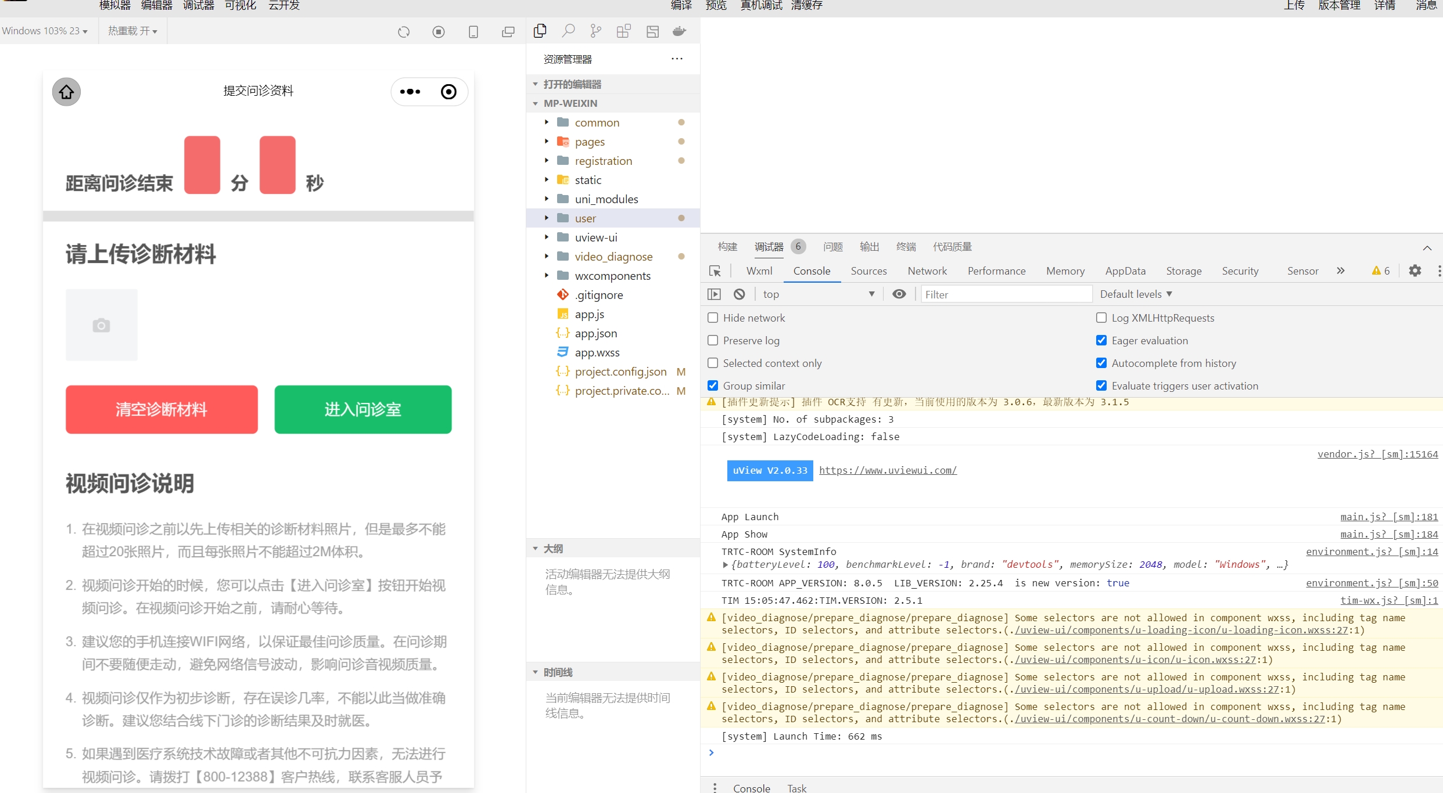Expand the video_diagnose folder
The height and width of the screenshot is (793, 1443).
613,257
